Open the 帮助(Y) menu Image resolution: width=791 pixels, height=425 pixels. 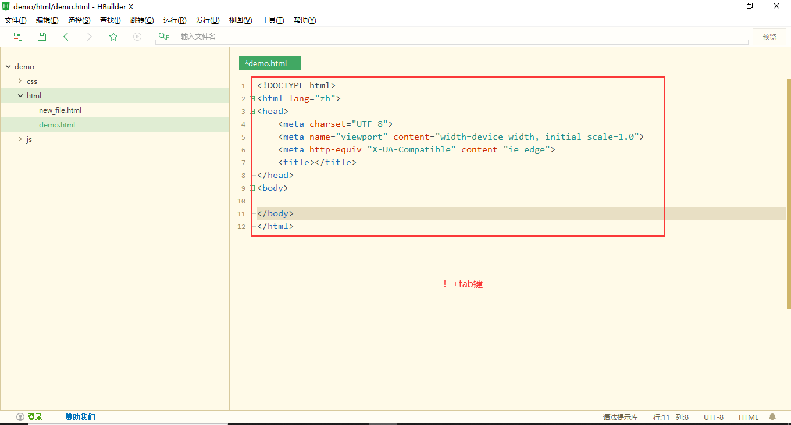[305, 20]
